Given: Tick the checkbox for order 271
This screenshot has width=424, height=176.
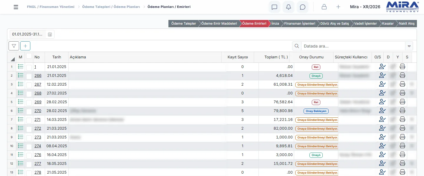Looking at the screenshot, I should click(29, 120).
